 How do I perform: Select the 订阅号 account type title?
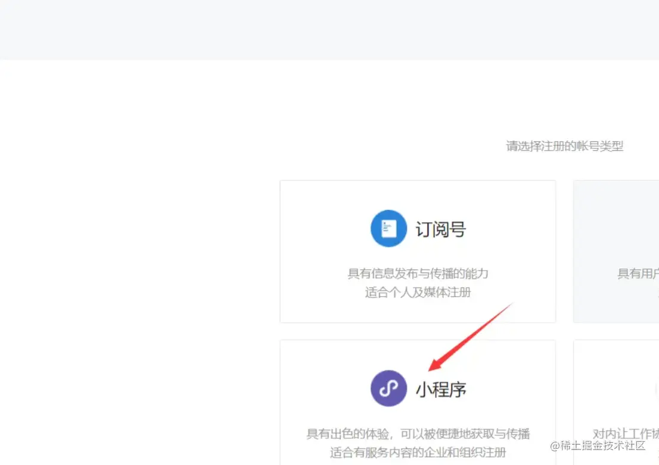pos(441,230)
